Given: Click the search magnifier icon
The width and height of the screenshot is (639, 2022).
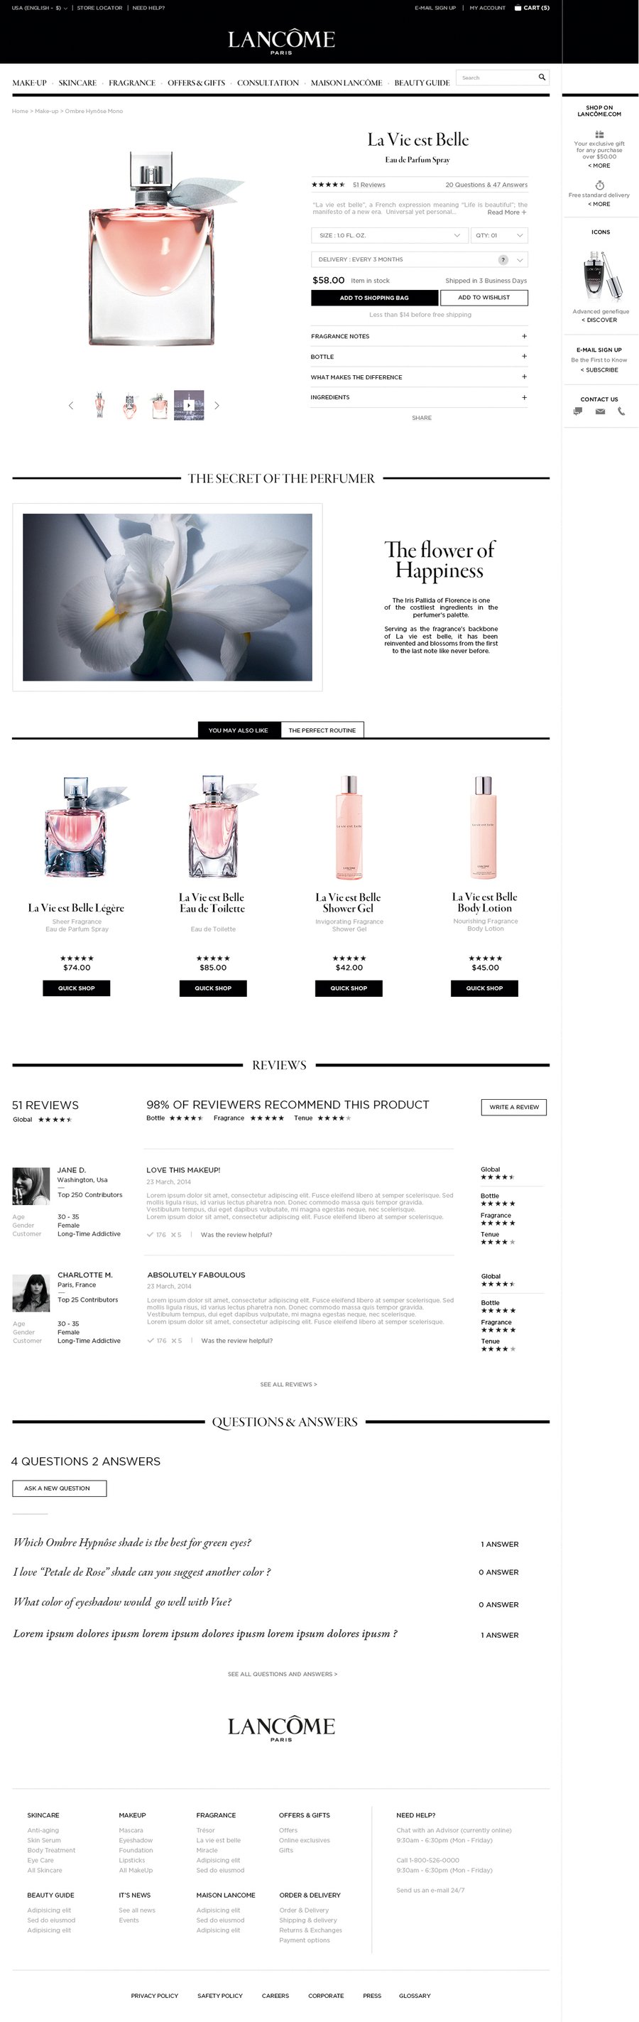Looking at the screenshot, I should point(541,77).
